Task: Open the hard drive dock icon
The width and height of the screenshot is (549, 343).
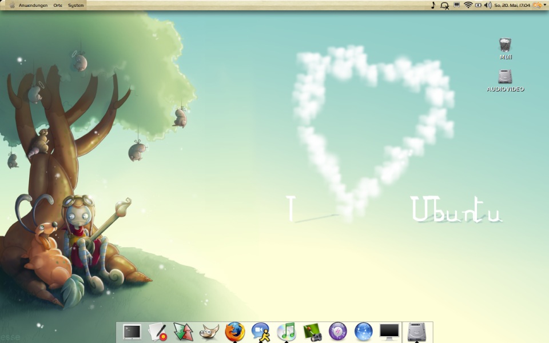Action: [417, 332]
